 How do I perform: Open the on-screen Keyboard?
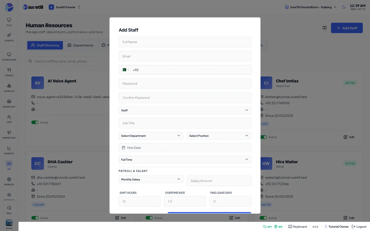[298, 227]
